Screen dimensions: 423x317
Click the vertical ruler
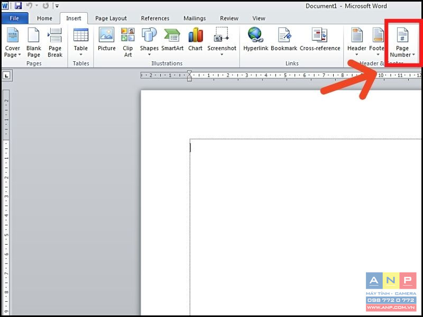pos(6,202)
